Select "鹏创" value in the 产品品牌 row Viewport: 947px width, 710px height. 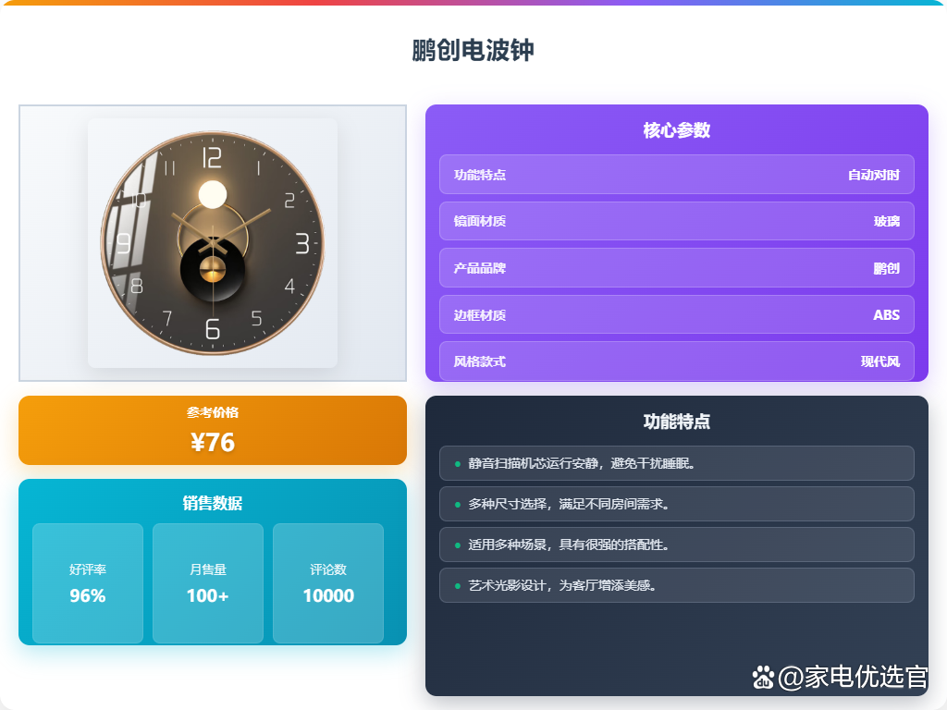tap(887, 267)
